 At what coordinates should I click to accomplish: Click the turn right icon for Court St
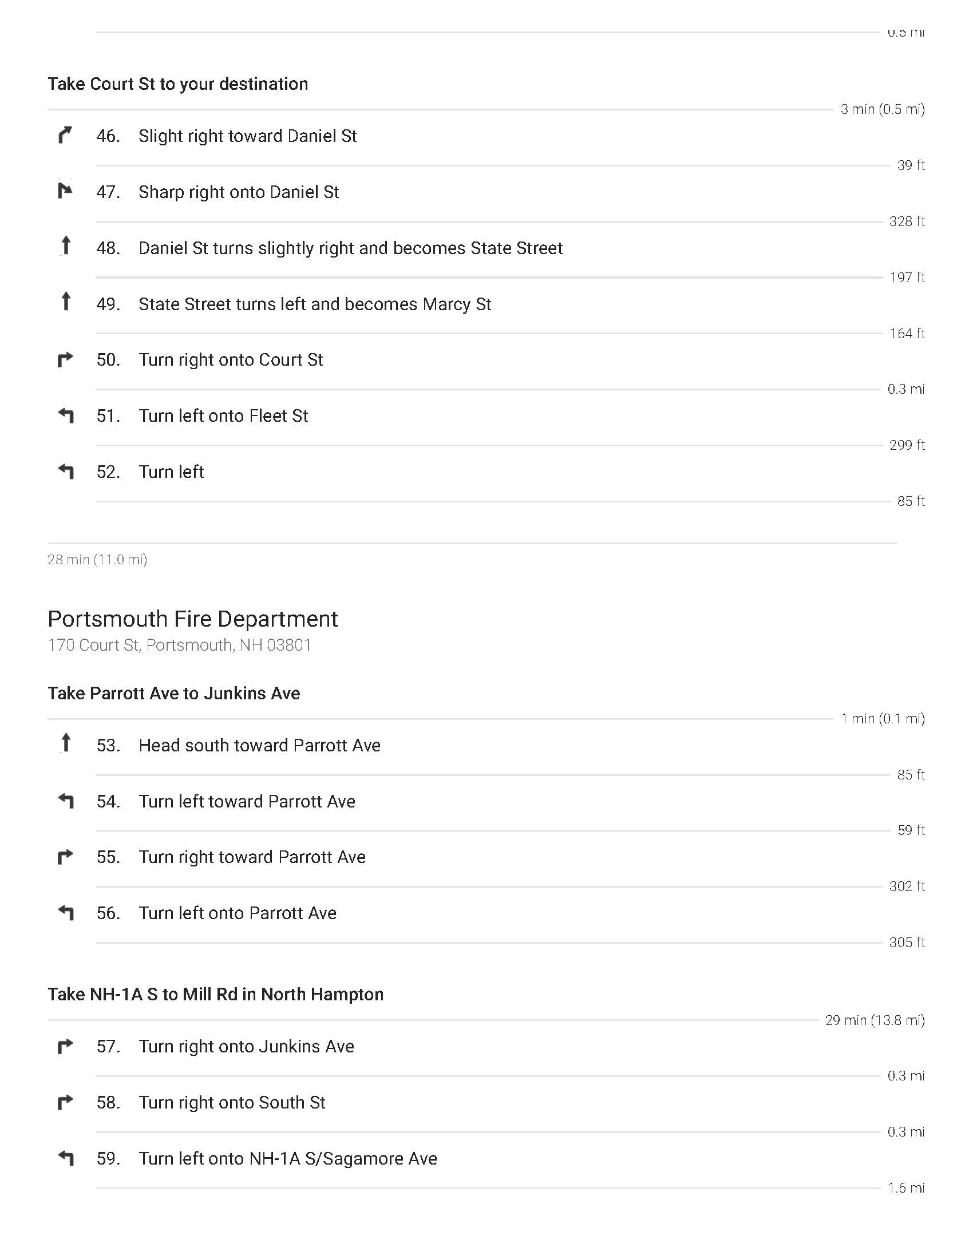(66, 359)
